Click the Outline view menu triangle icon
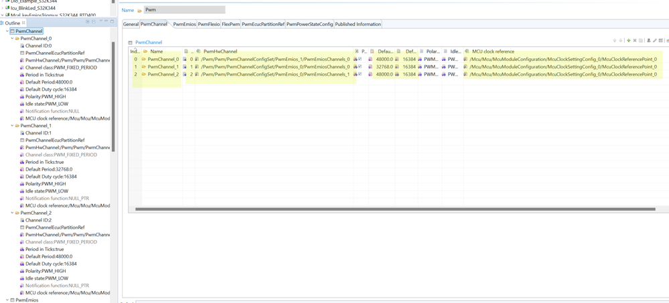The width and height of the screenshot is (669, 303). click(101, 21)
